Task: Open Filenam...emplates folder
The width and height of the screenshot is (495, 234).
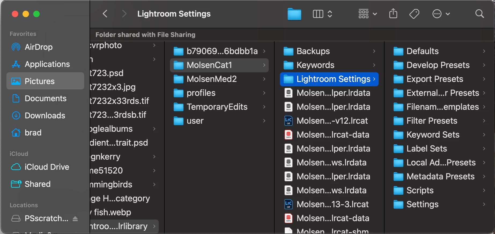Action: [439, 107]
